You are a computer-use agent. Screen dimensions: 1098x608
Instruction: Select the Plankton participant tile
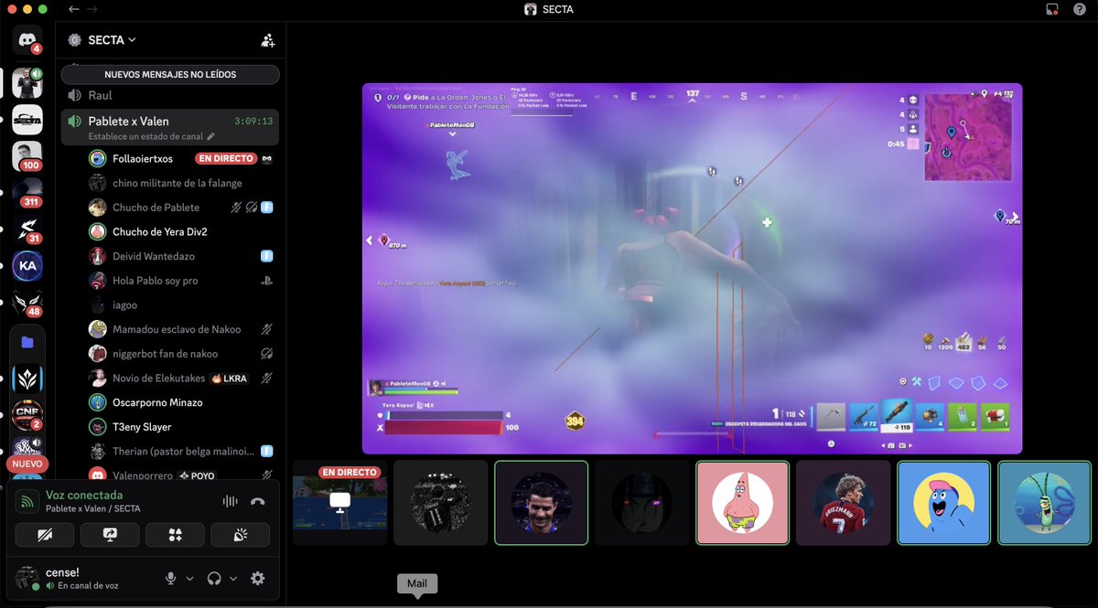[1044, 503]
